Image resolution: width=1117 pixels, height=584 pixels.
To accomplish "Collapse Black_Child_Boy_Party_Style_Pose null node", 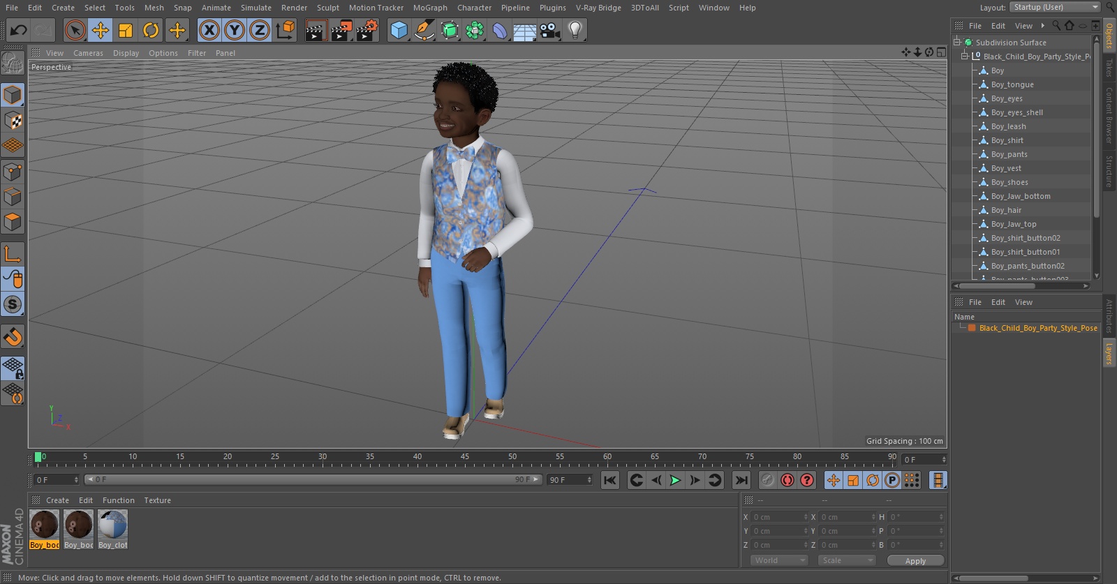I will (x=966, y=56).
